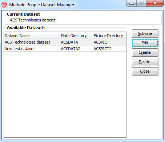Click the ACSDATA directory cell

click(x=76, y=42)
